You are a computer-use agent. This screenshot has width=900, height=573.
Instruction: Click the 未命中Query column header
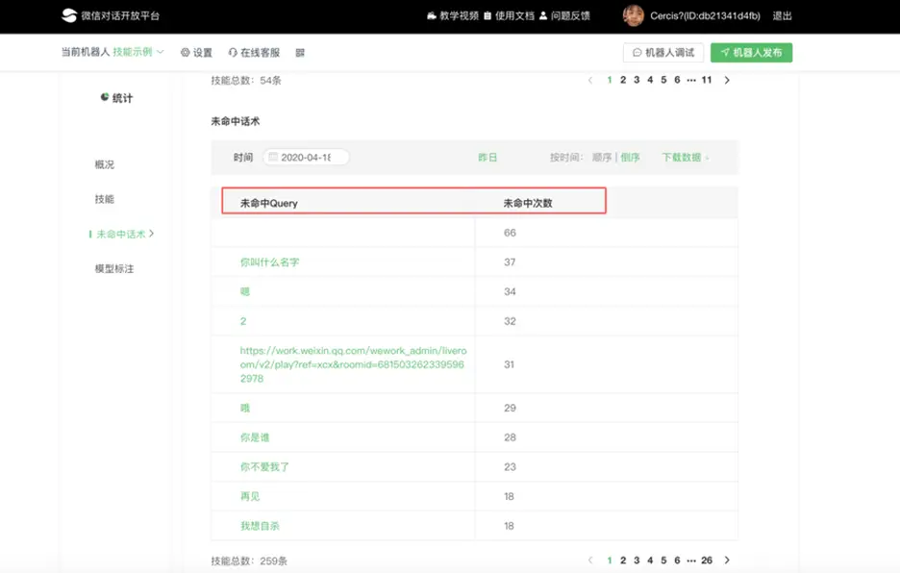click(x=268, y=203)
